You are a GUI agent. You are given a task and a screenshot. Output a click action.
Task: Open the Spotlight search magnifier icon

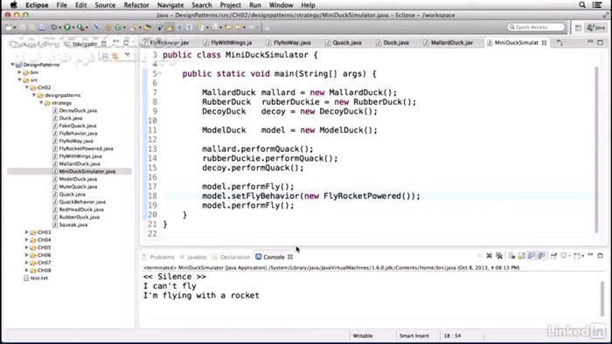[582, 4]
